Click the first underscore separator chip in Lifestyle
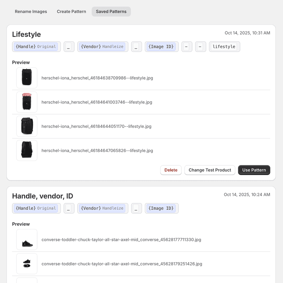This screenshot has width=283, height=283. [x=69, y=46]
